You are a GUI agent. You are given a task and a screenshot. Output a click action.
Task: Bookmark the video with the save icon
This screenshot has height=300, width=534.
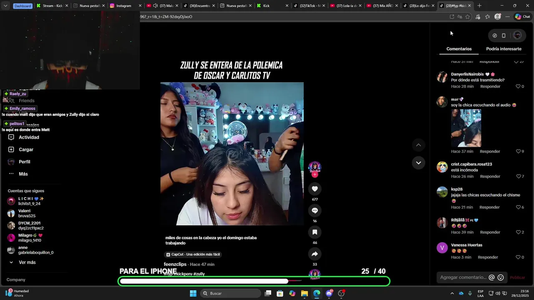pyautogui.click(x=315, y=232)
